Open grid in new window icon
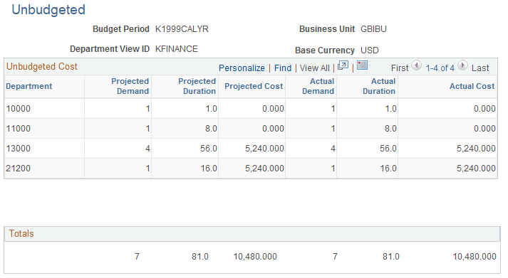Image resolution: width=508 pixels, height=278 pixels. 343,65
